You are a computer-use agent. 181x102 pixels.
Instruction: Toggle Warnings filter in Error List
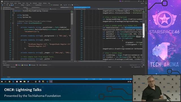25,65
